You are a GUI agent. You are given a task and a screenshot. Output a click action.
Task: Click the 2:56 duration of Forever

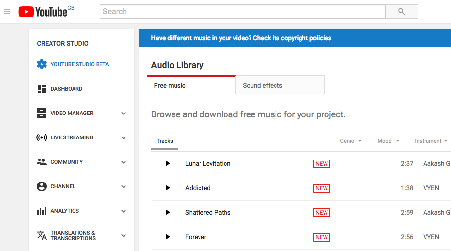(407, 237)
